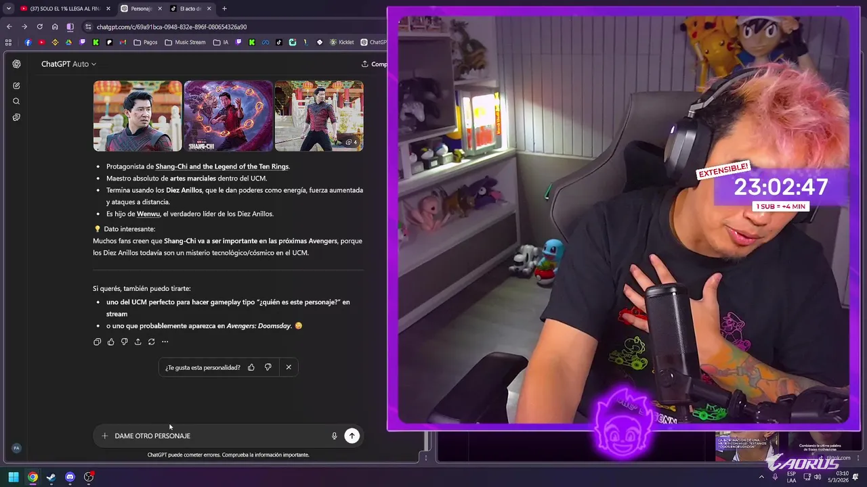Regenerate the response with retry icon
The image size is (867, 487).
coord(152,342)
